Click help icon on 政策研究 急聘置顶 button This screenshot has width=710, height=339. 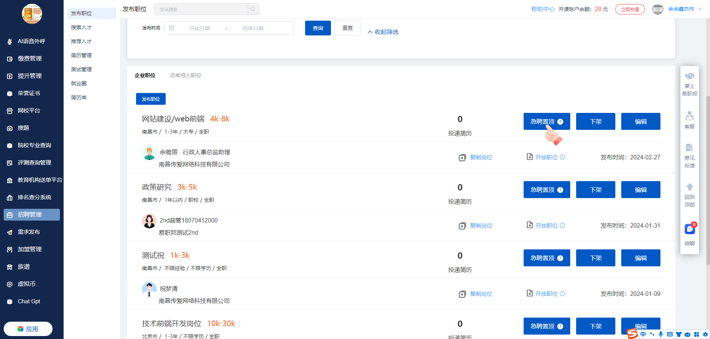560,190
